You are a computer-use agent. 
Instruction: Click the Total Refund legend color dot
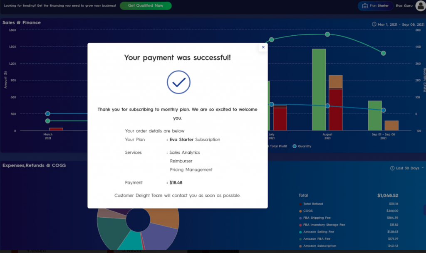coord(300,204)
